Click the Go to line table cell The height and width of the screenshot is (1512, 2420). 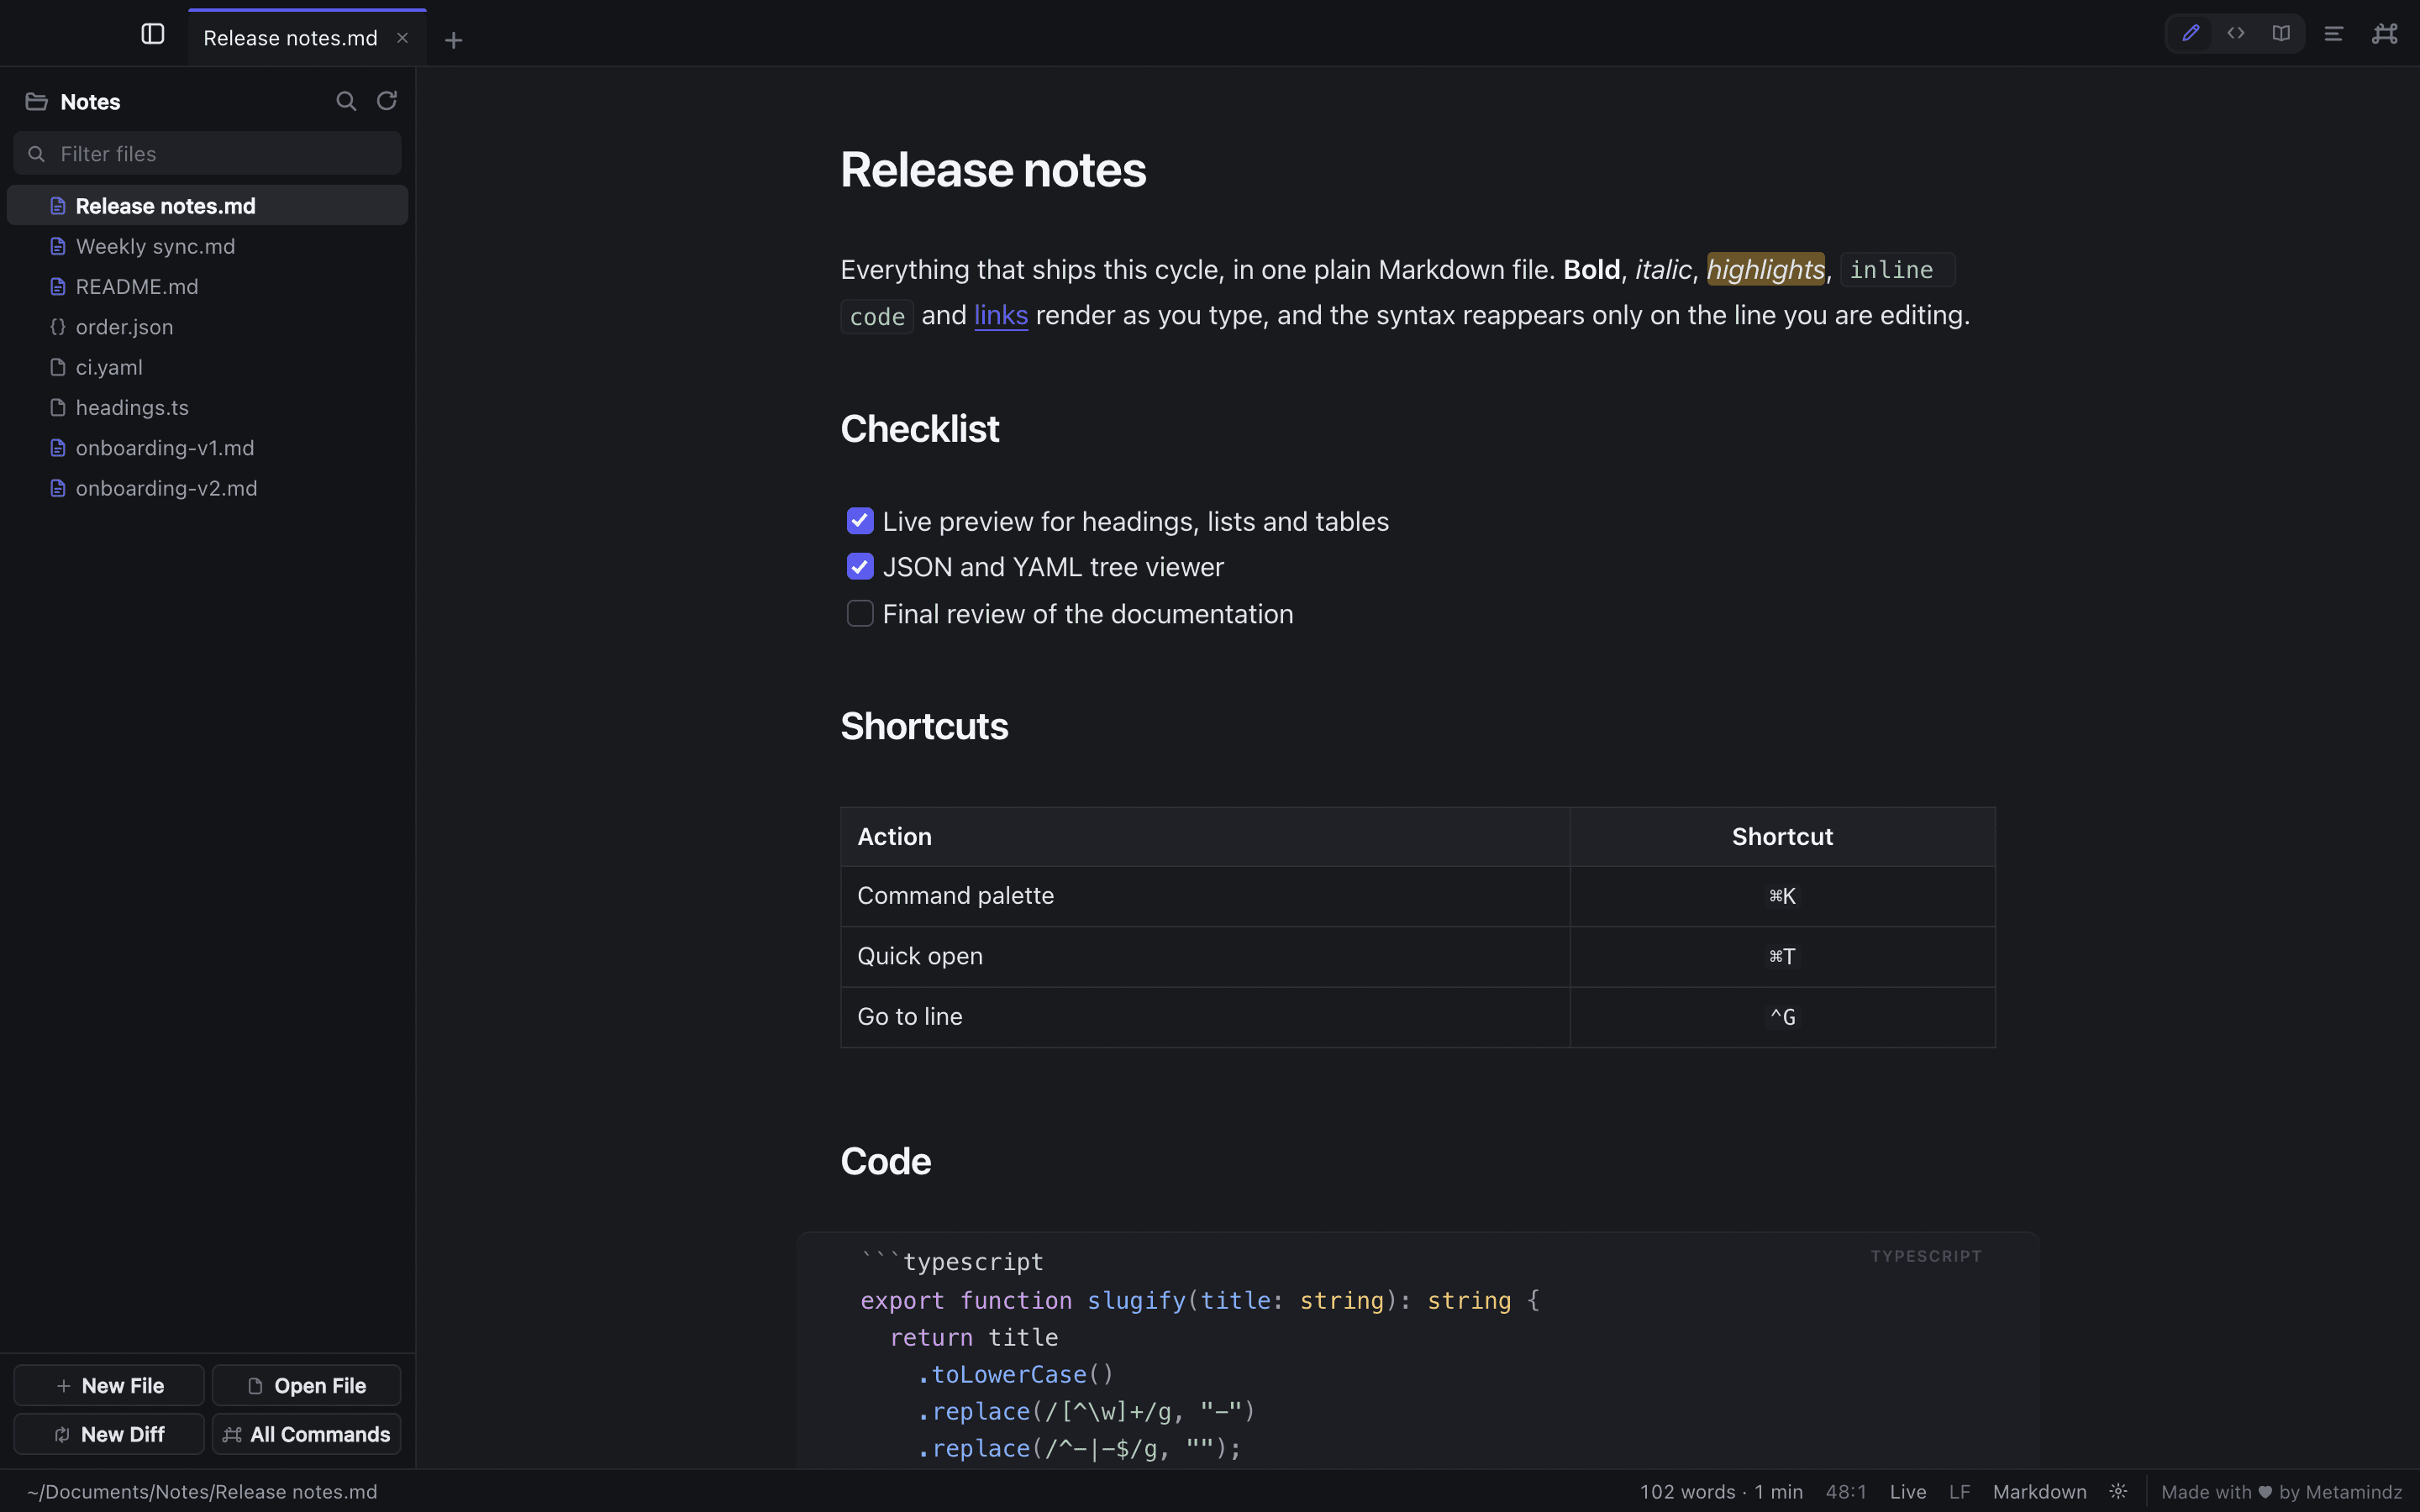click(x=1205, y=1017)
